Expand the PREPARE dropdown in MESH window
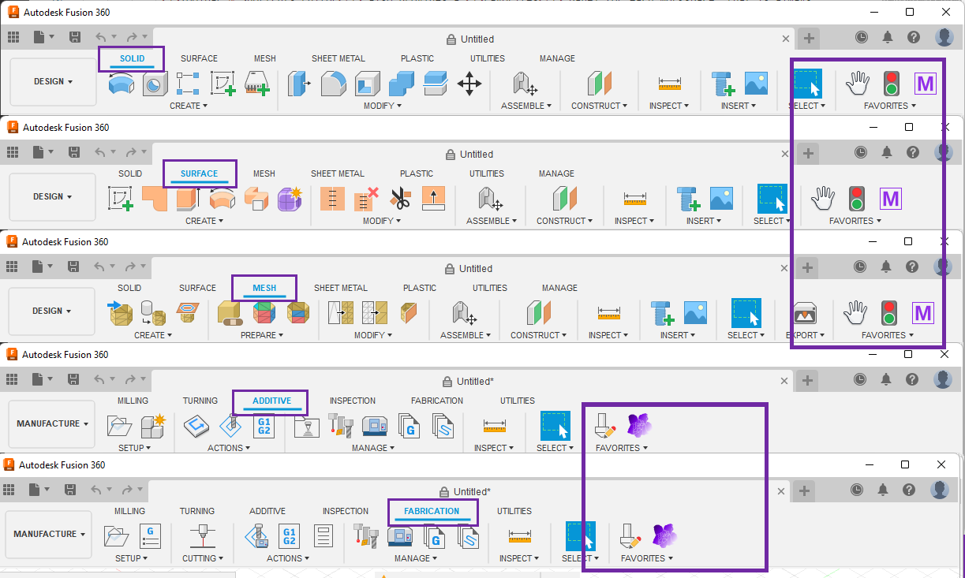Screen dimensions: 965x578 click(263, 335)
